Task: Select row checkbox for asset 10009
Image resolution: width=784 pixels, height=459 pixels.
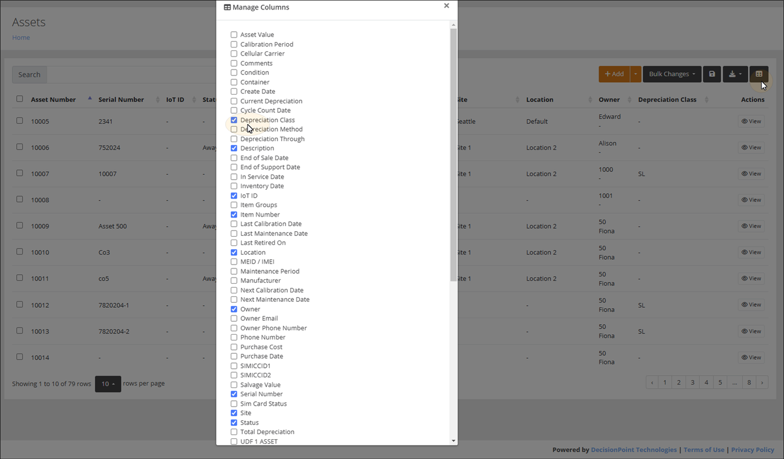Action: tap(20, 225)
